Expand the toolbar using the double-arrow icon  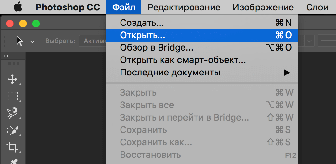coord(6,56)
